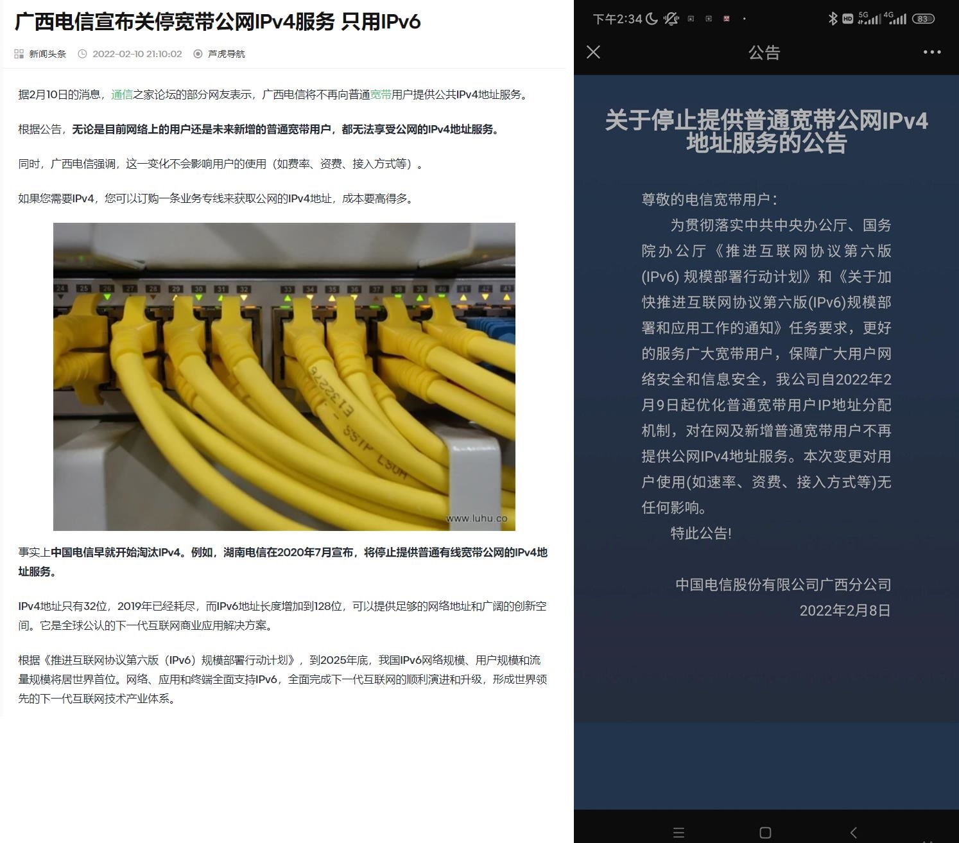Click the battery 83 indicator
This screenshot has width=959, height=843.
coord(923,19)
